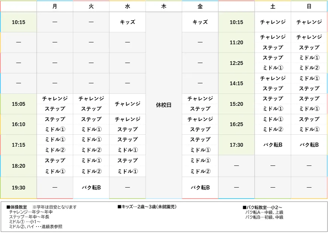Image resolution: width=328 pixels, height=233 pixels.
Task: Click Sunday 14:15 ミドル① ステップ cell
Action: [x=309, y=83]
